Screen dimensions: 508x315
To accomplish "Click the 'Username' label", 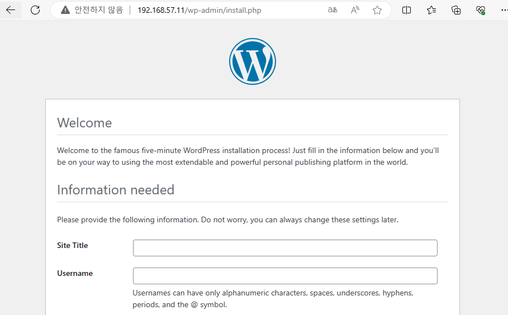I will (x=75, y=273).
